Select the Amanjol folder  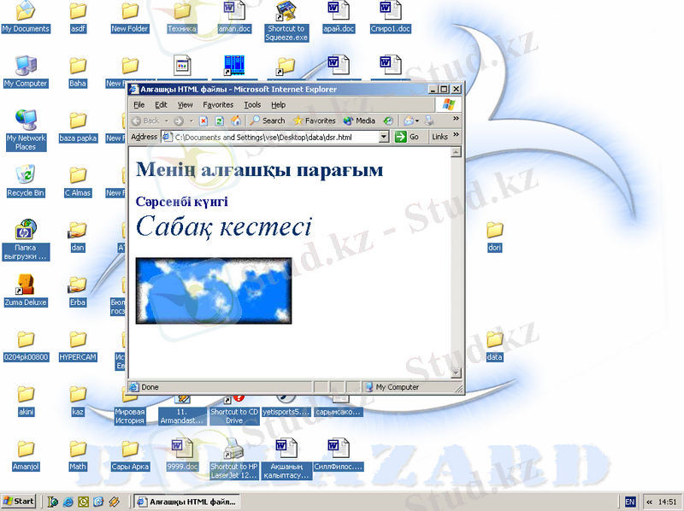pyautogui.click(x=26, y=455)
